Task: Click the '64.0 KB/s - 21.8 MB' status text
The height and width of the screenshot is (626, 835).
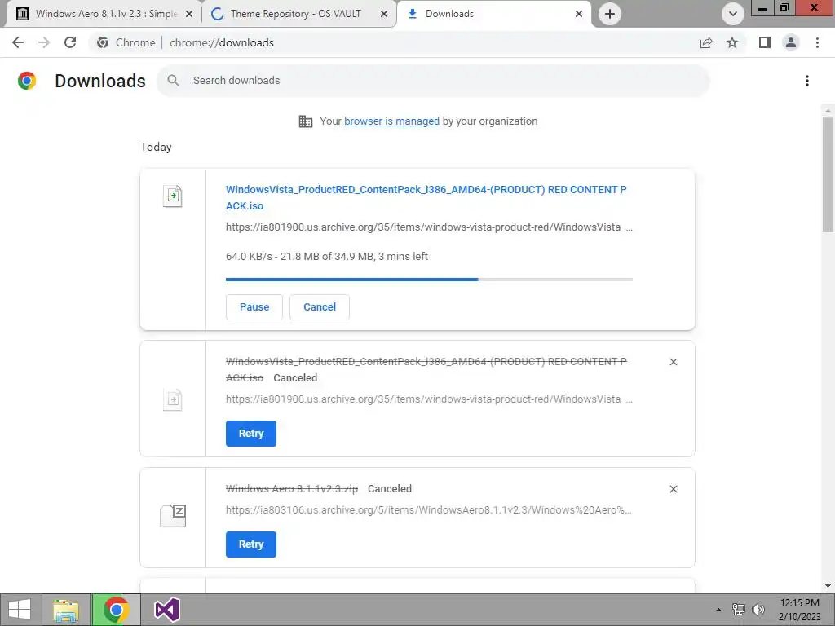Action: click(326, 257)
